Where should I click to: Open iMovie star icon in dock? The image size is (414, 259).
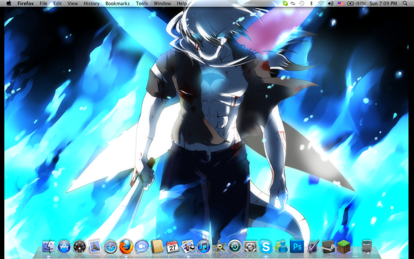click(x=219, y=247)
